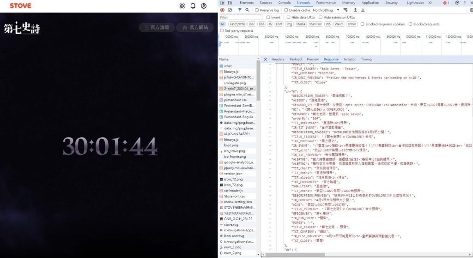
Task: Toggle device toolbar emulation icon
Action: pyautogui.click(x=230, y=3)
